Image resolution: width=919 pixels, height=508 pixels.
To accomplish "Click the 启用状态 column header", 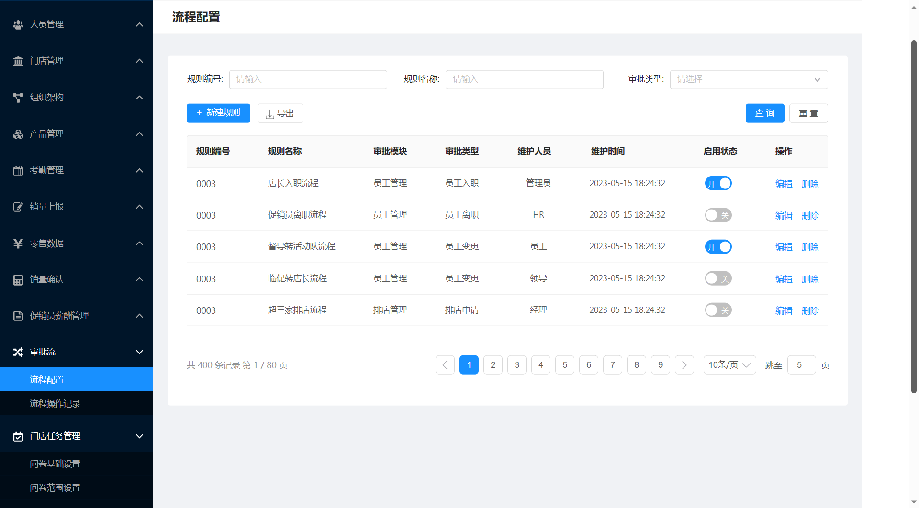I will click(720, 151).
